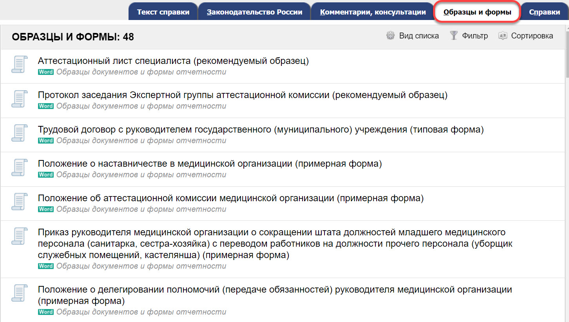Open the Фильтр options
569x322 pixels.
click(469, 36)
